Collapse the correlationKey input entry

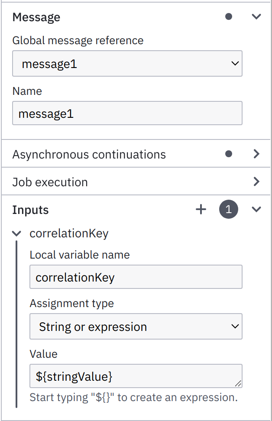click(x=16, y=233)
